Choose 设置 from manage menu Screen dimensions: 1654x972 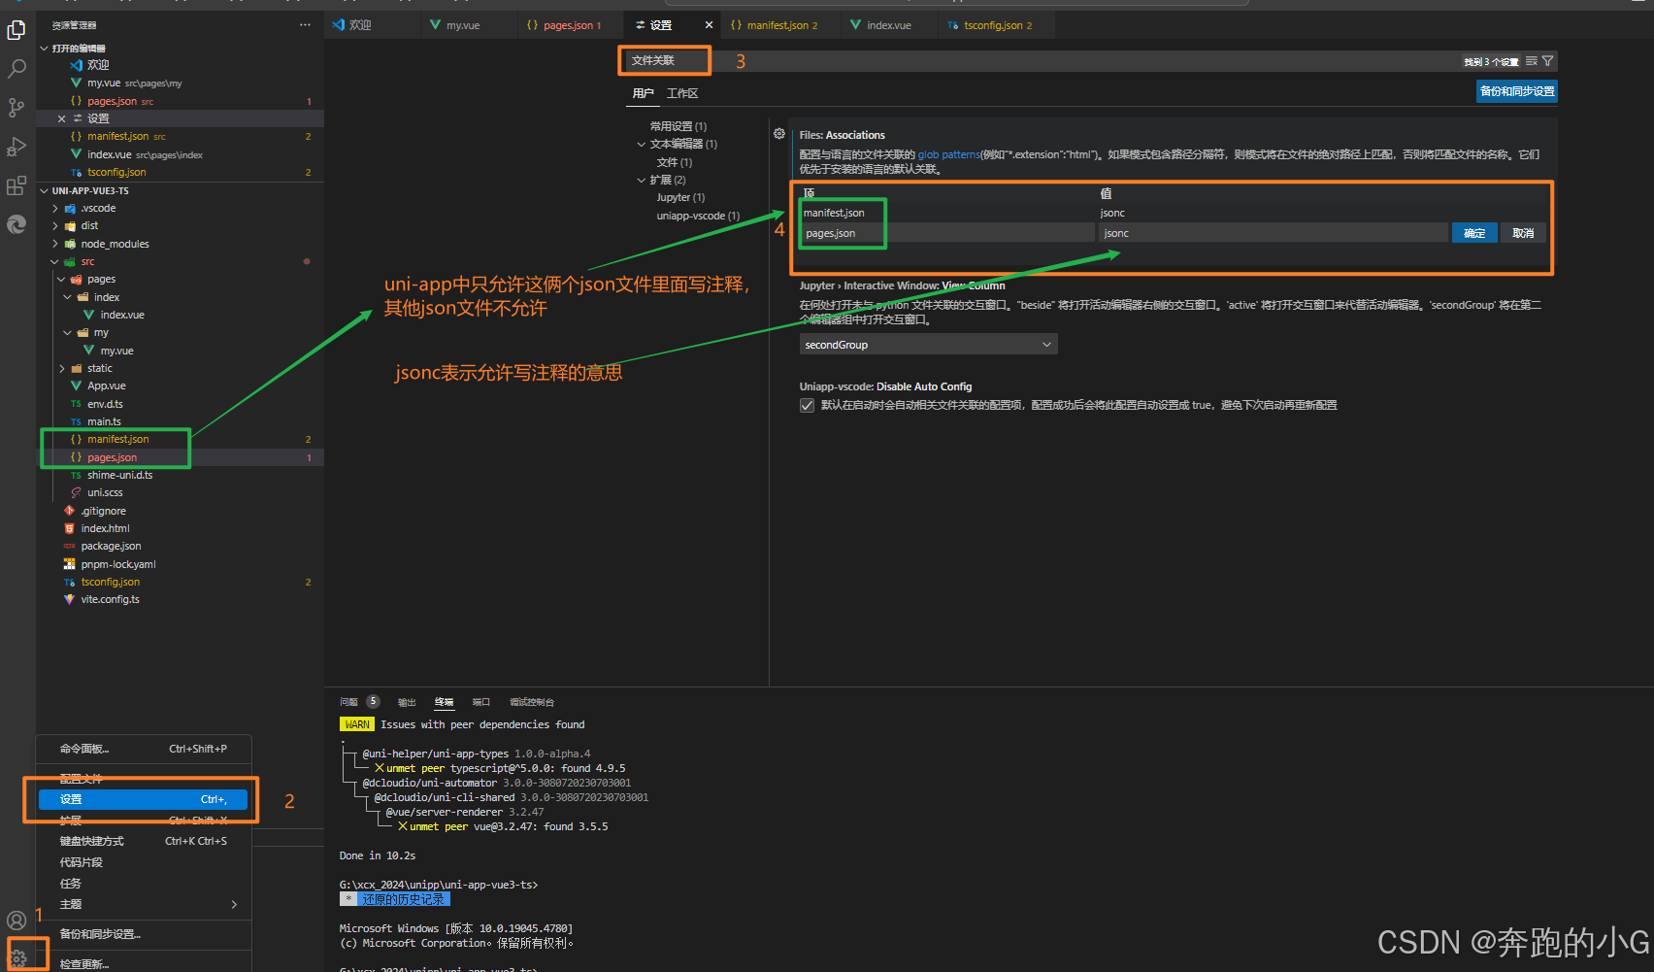[144, 799]
